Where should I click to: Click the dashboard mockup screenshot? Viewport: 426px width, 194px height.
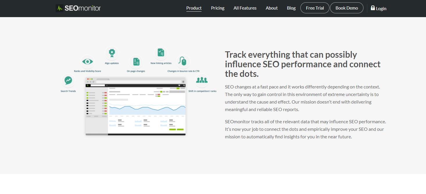pos(136,106)
